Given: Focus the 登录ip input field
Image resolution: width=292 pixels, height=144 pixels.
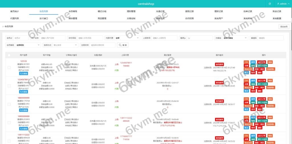Looking at the screenshot, I should [x=200, y=38].
